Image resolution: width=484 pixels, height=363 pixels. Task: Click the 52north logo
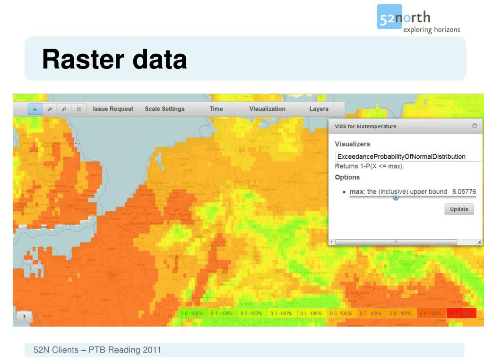[x=419, y=19]
